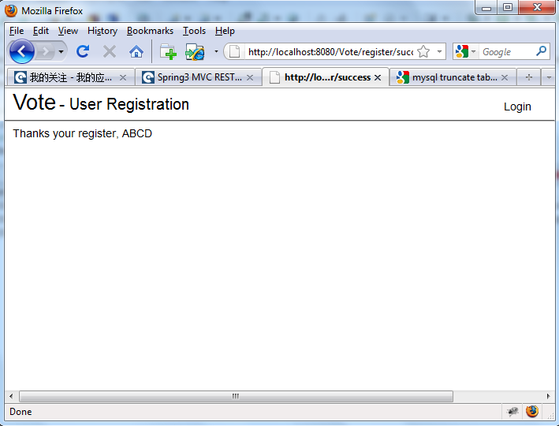
Task: Open the Bookmarks menu
Action: (x=150, y=31)
